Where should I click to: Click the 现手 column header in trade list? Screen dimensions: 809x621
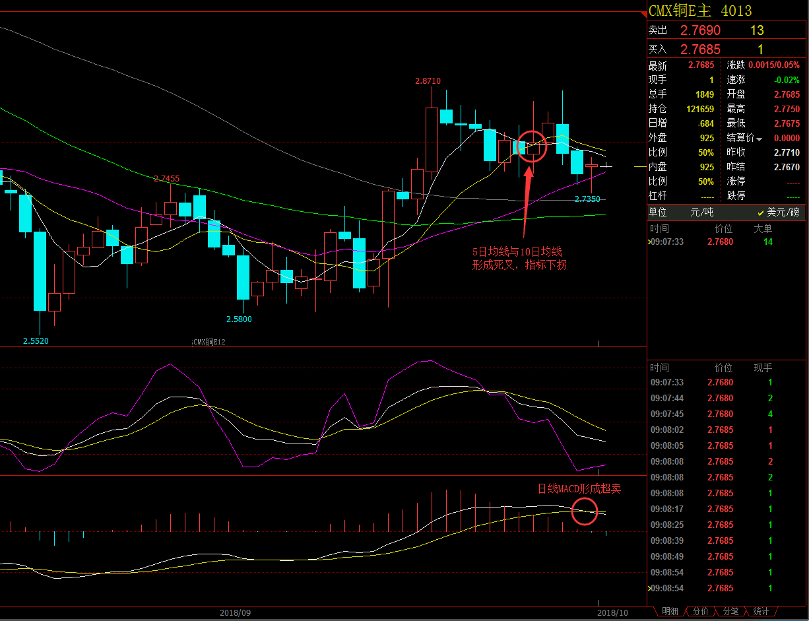pos(763,368)
